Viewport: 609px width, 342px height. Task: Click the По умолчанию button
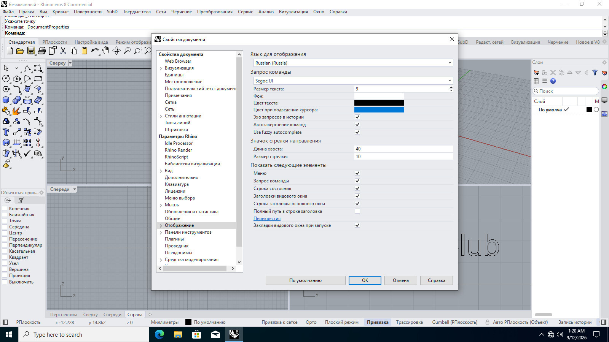[305, 280]
